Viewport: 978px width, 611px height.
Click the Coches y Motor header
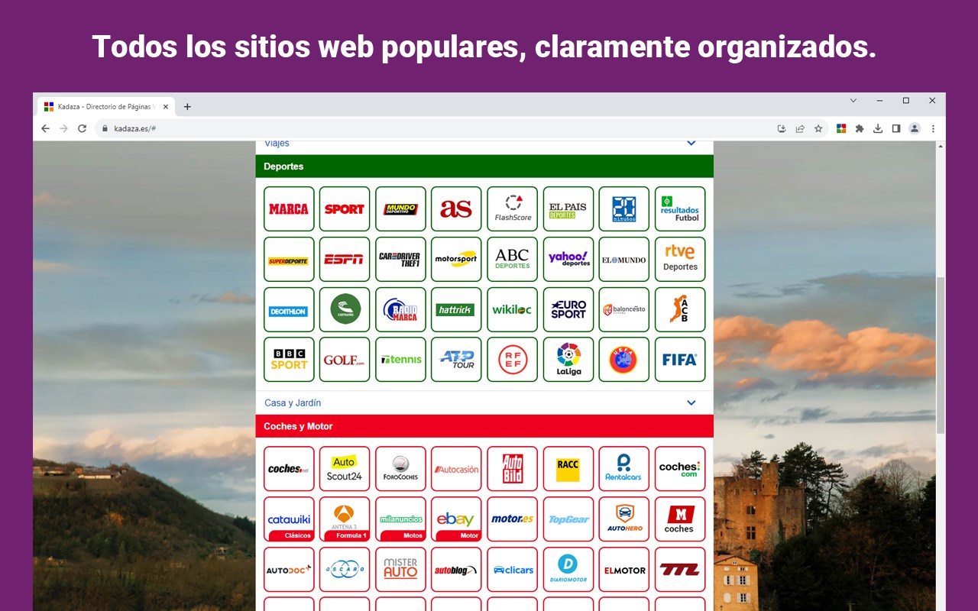coord(484,426)
